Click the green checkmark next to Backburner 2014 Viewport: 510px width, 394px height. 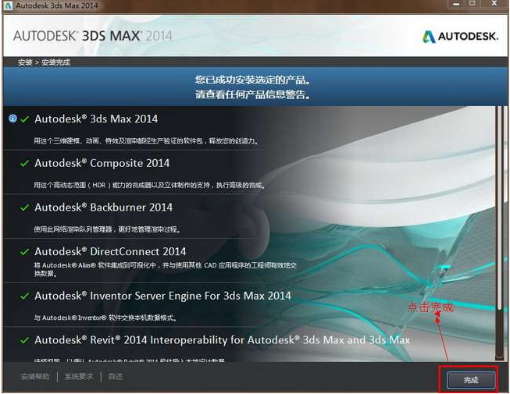(x=25, y=208)
